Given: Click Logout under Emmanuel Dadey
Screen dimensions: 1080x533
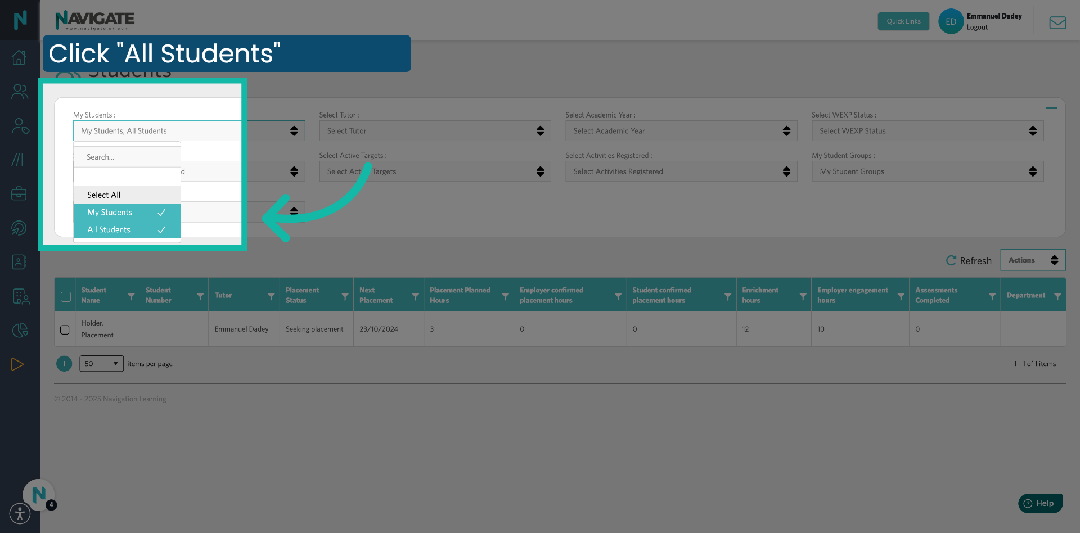Looking at the screenshot, I should point(976,27).
